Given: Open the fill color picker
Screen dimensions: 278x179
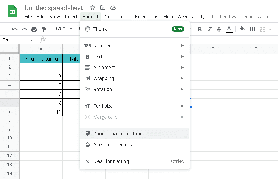Looking at the screenshot, I should (242, 29).
